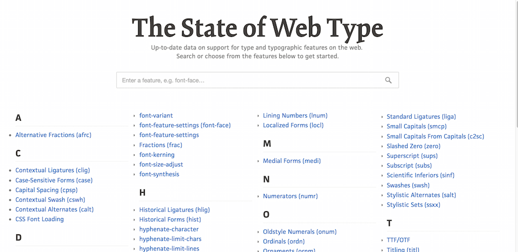Open Contextual Ligatures (clig) feature
518x252 pixels.
[53, 170]
